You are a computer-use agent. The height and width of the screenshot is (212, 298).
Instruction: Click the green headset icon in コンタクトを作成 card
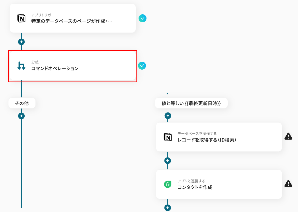click(168, 184)
